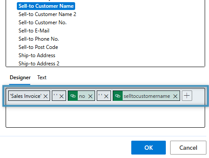This screenshot has height=158, width=209.
Task: Add a new expression token with plus button
Action: click(x=187, y=96)
